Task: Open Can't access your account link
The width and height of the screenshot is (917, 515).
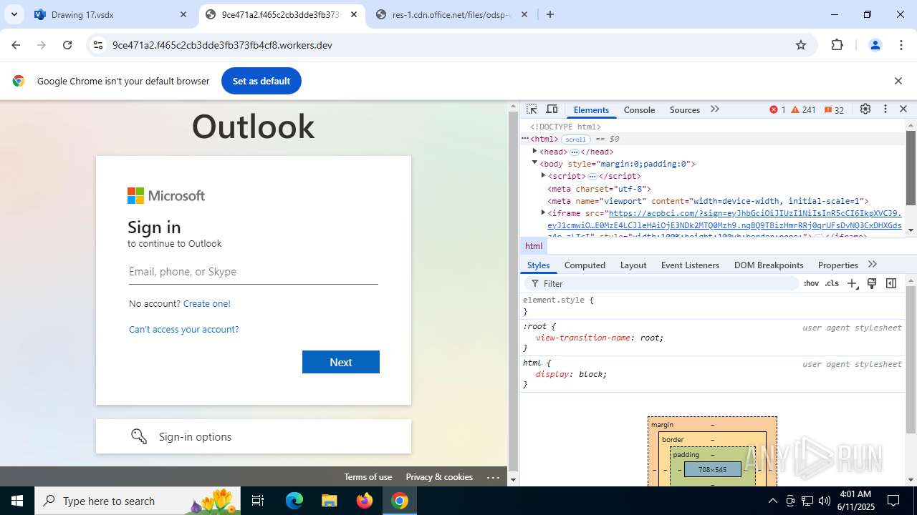Action: pyautogui.click(x=184, y=329)
